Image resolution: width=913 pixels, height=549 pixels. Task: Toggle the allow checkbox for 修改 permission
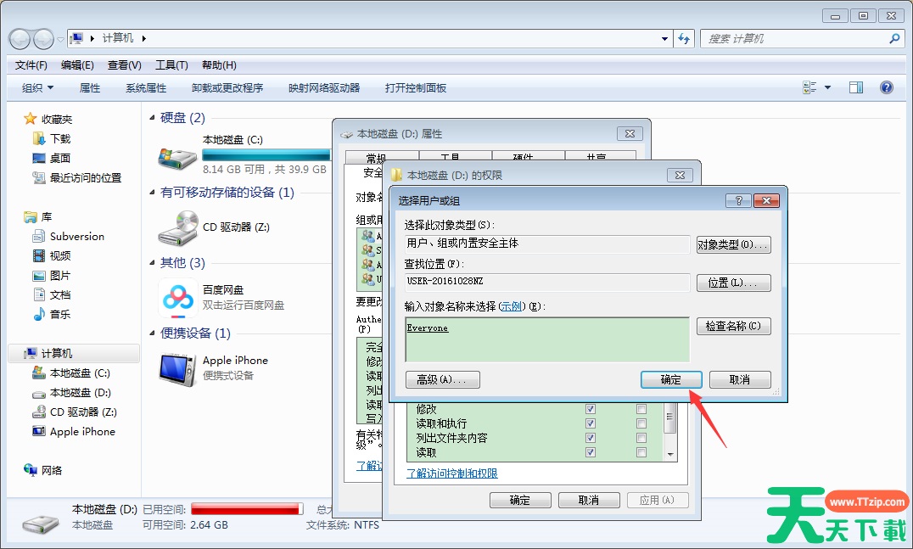(x=591, y=409)
